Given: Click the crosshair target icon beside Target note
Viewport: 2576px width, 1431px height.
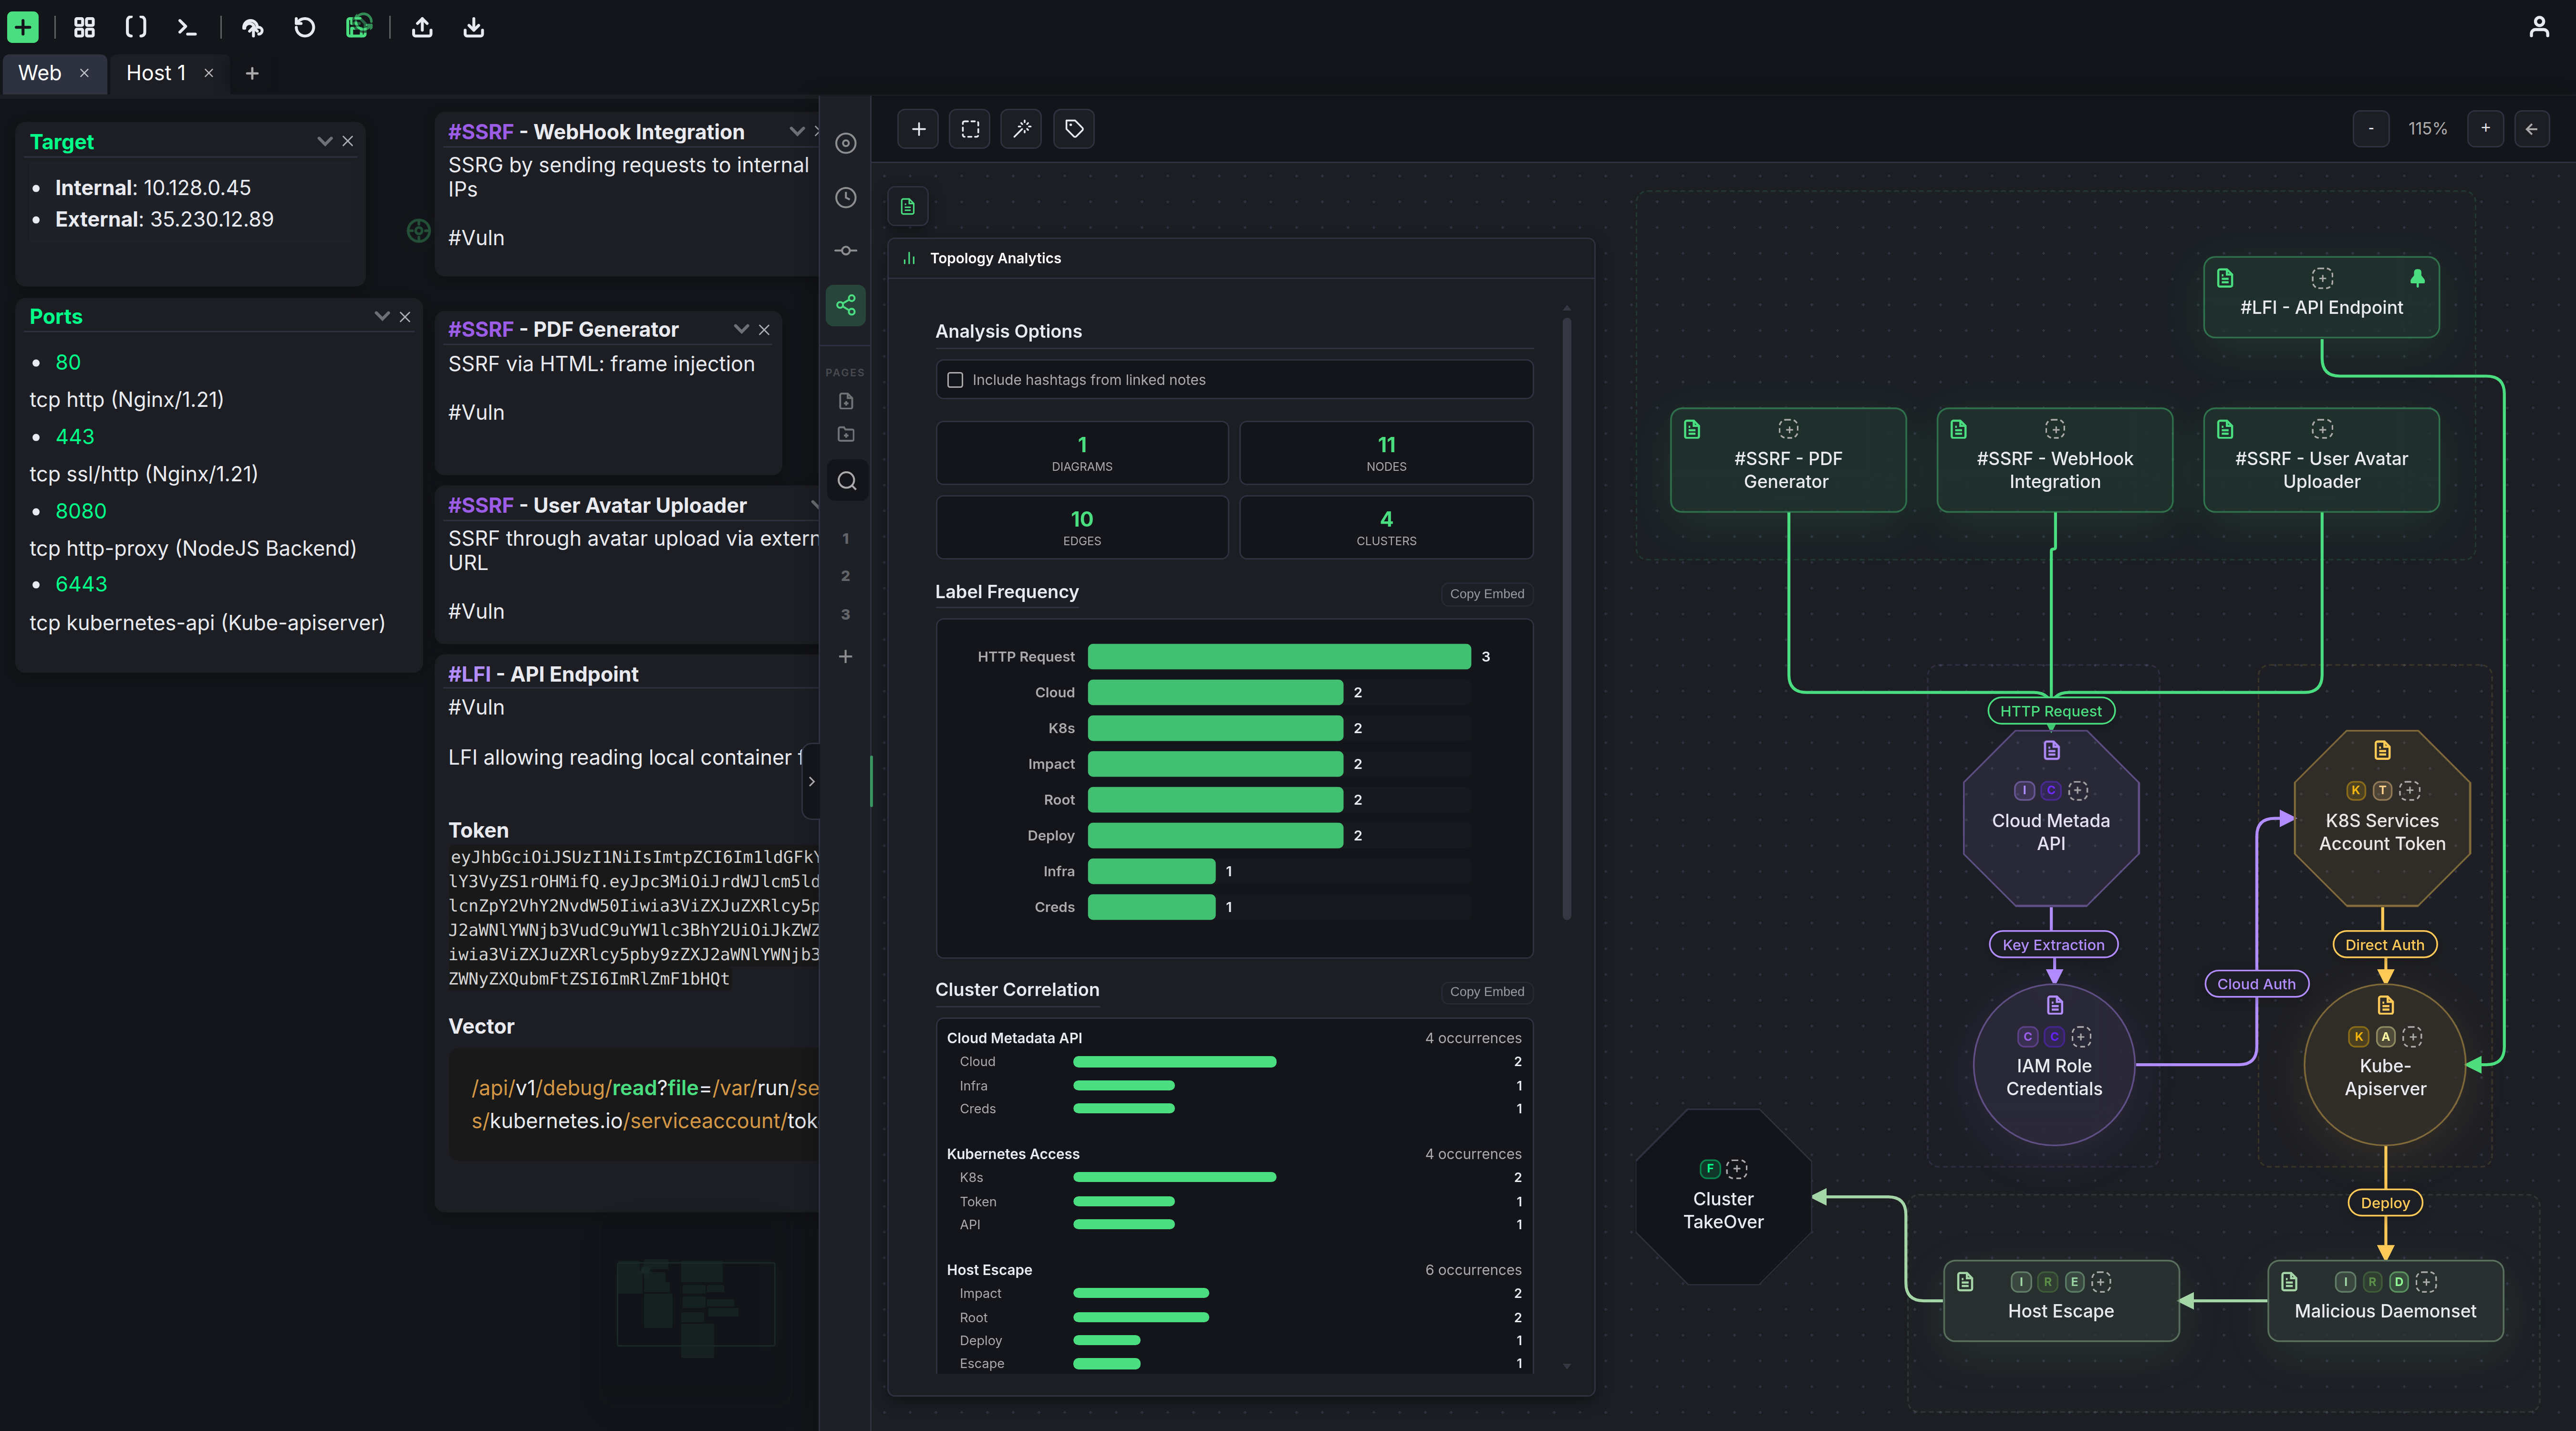Looking at the screenshot, I should point(419,231).
